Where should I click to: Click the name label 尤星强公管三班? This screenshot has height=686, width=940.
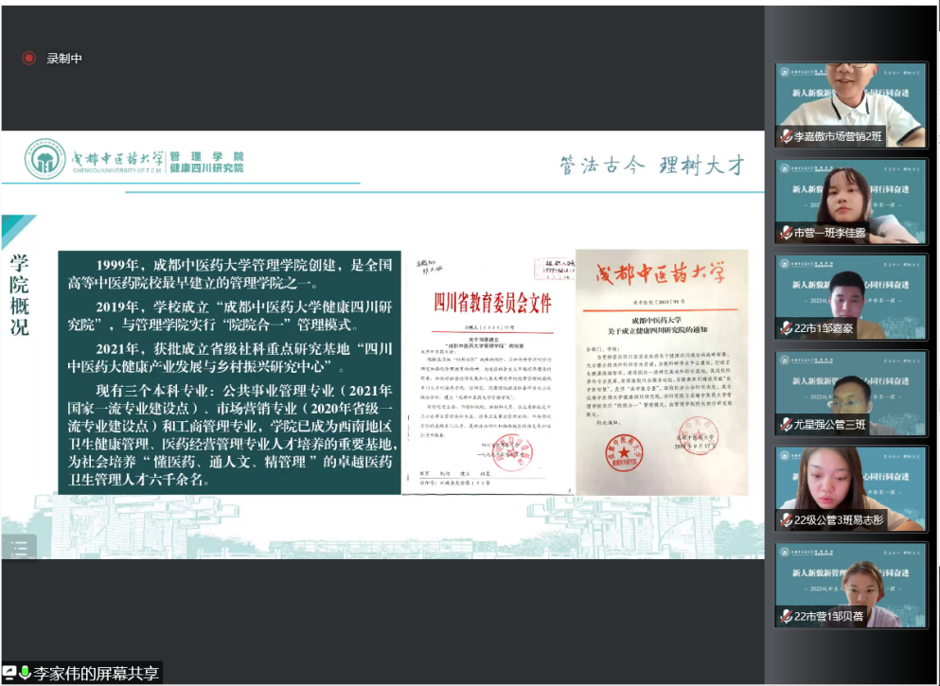click(830, 425)
